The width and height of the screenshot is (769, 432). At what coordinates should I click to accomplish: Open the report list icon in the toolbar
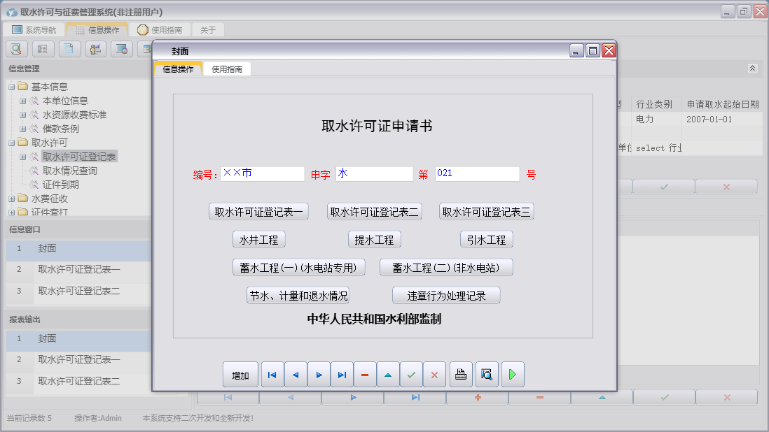(43, 49)
